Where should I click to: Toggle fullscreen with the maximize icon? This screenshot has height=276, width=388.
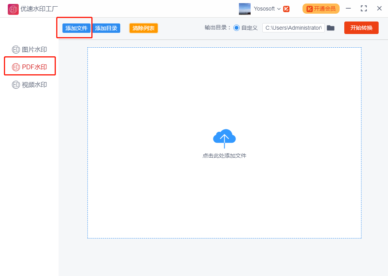click(x=364, y=9)
